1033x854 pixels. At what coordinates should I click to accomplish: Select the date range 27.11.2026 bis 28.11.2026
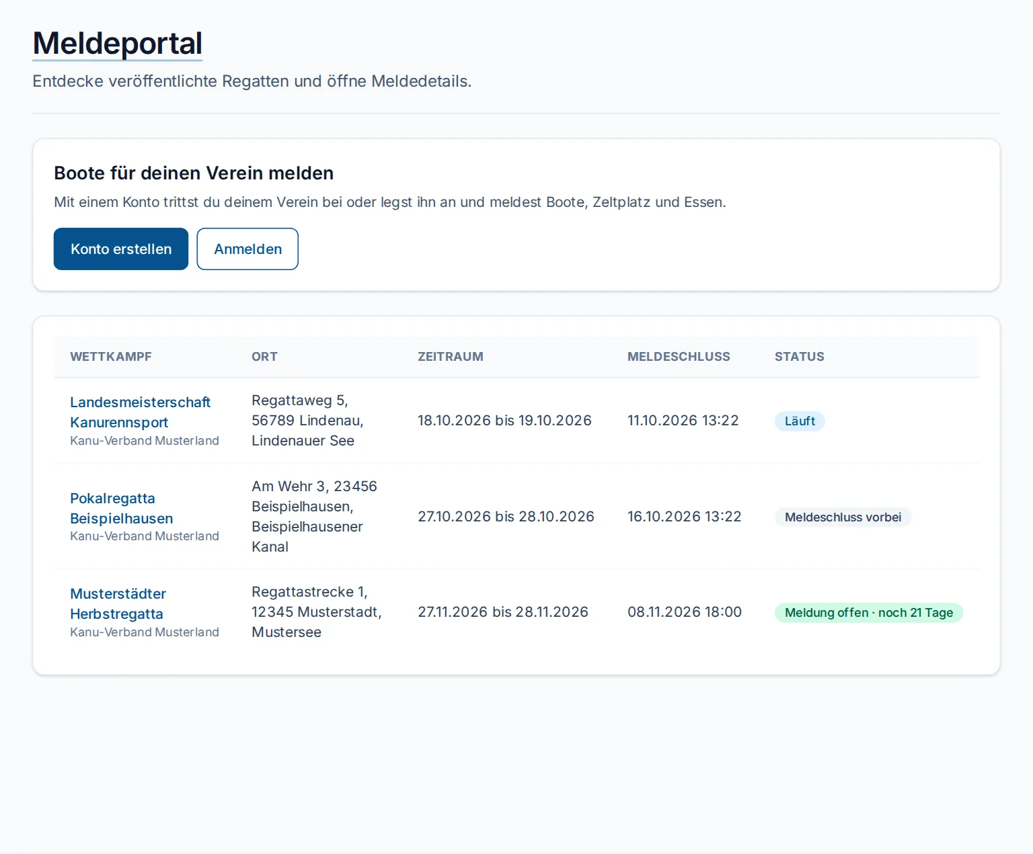[503, 612]
